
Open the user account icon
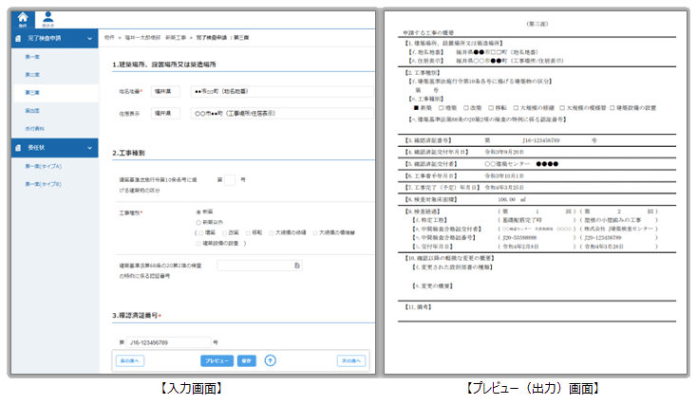pyautogui.click(x=48, y=18)
